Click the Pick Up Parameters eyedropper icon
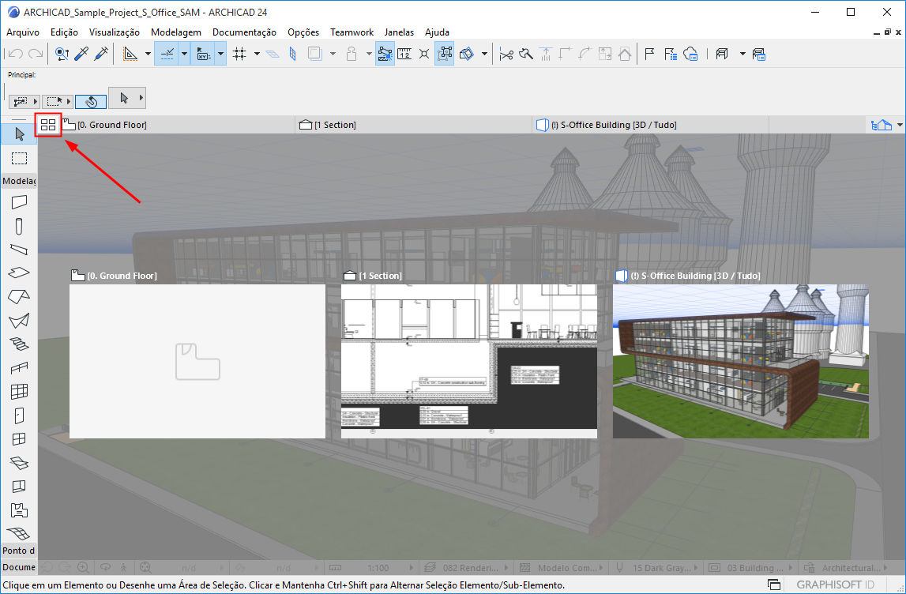 pyautogui.click(x=81, y=54)
